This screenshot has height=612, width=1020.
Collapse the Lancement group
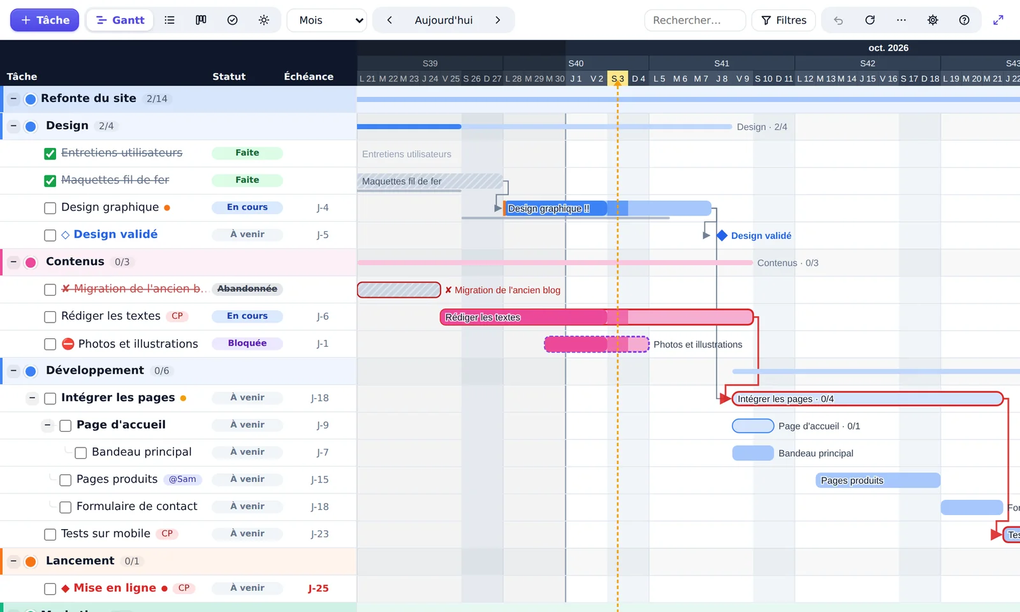pos(13,561)
